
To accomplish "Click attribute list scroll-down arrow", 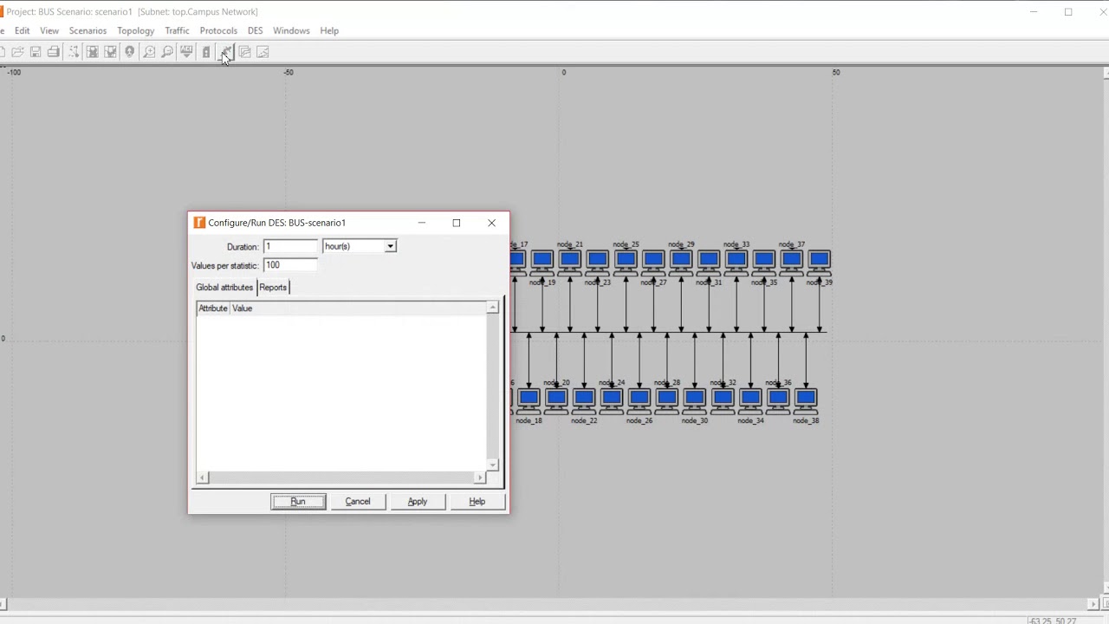I will [492, 465].
